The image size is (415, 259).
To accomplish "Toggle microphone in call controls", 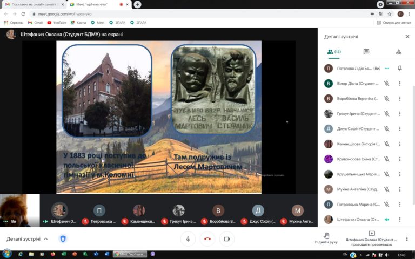I will click(188, 239).
